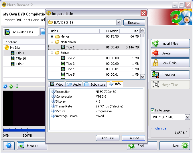The image size is (193, 153).
Task: Click the More >> button
Action: pos(32,146)
